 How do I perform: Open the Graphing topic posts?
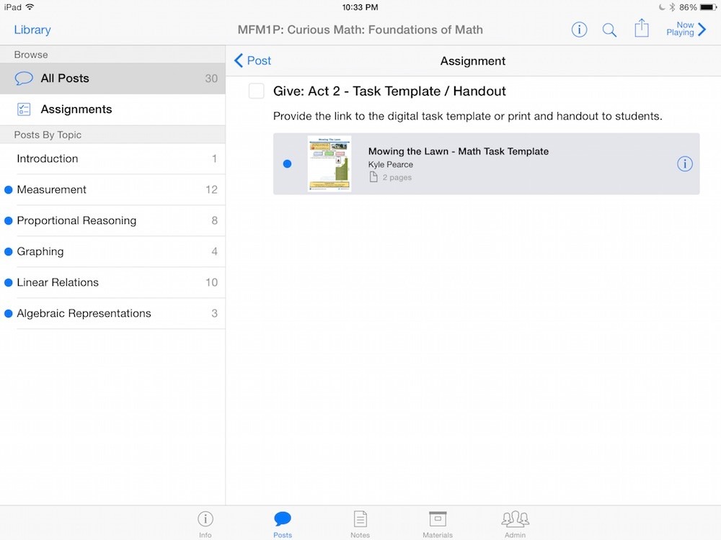pos(40,251)
